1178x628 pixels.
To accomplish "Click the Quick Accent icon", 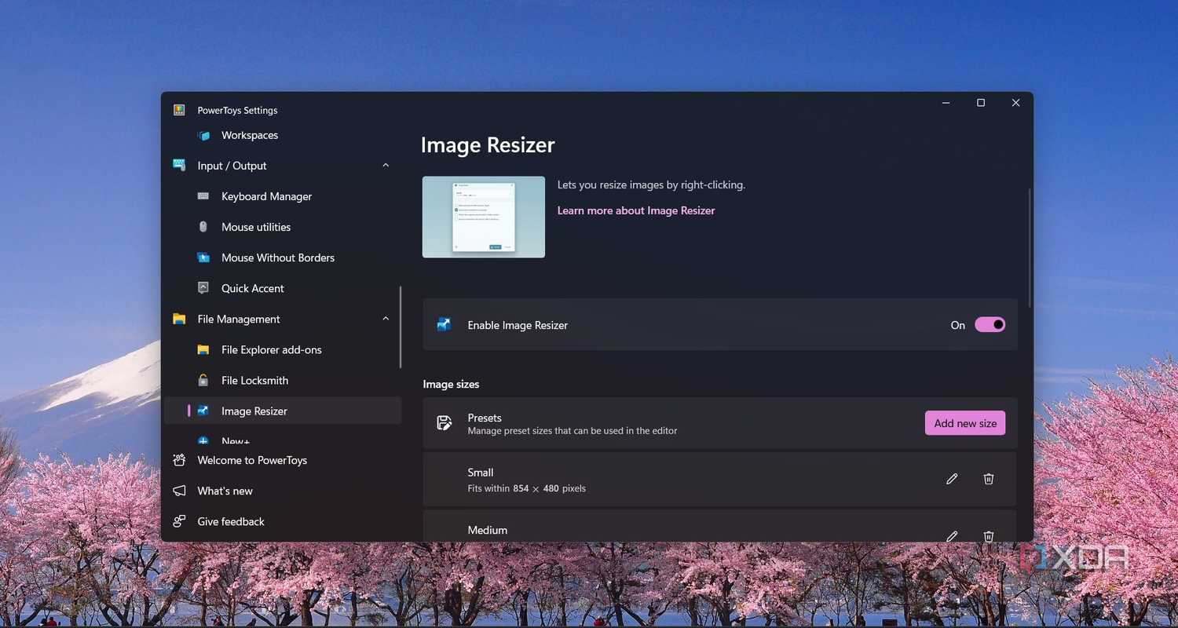I will [x=203, y=288].
